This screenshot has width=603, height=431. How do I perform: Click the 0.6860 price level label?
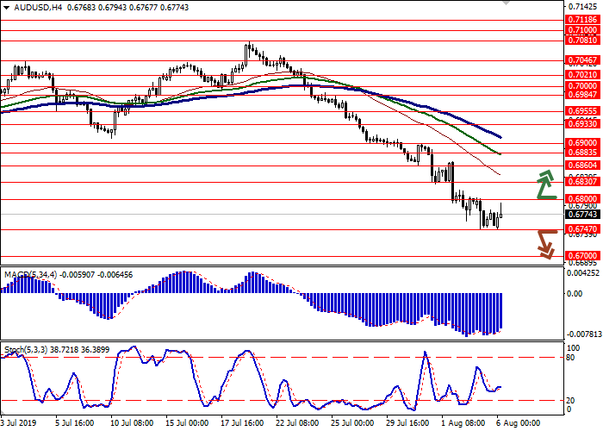pos(581,164)
